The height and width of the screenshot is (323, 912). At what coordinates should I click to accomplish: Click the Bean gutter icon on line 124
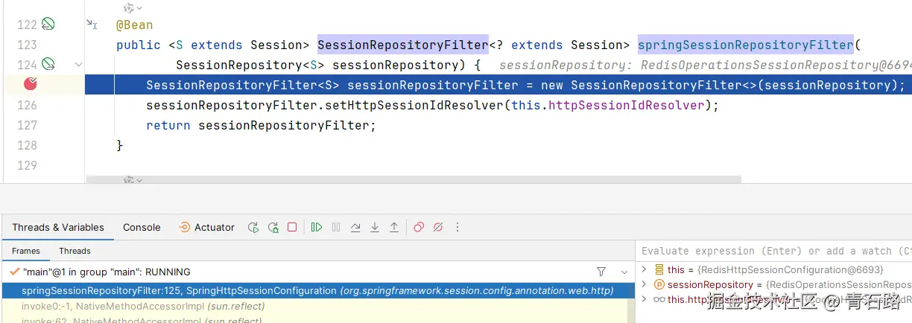pos(48,65)
